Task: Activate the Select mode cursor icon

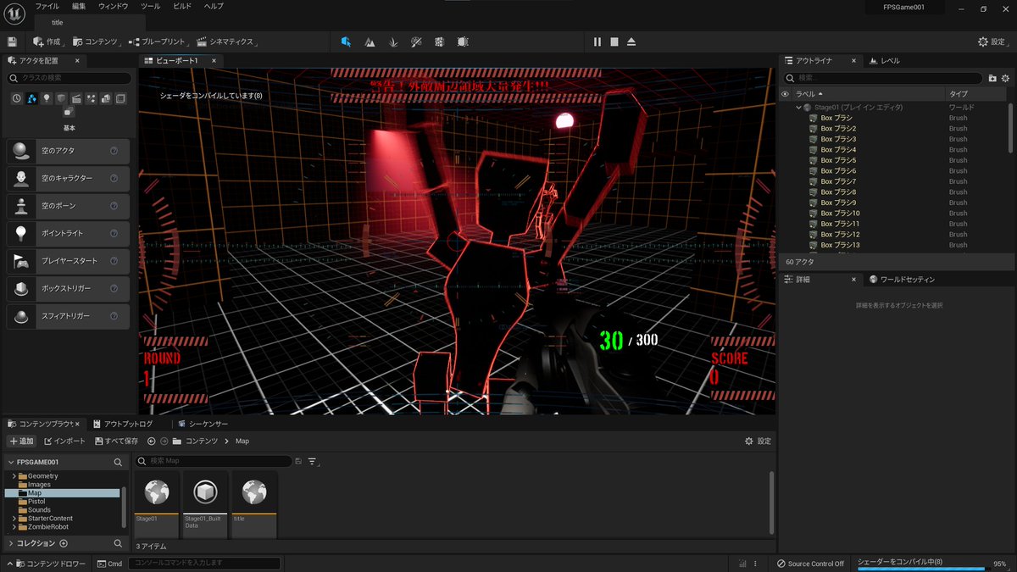Action: tap(346, 42)
